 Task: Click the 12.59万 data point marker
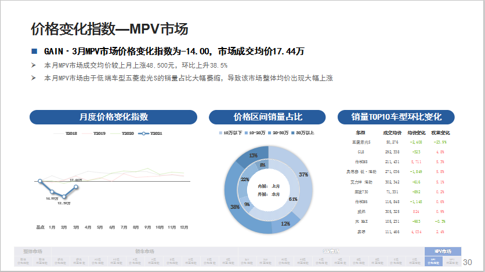point(64,197)
